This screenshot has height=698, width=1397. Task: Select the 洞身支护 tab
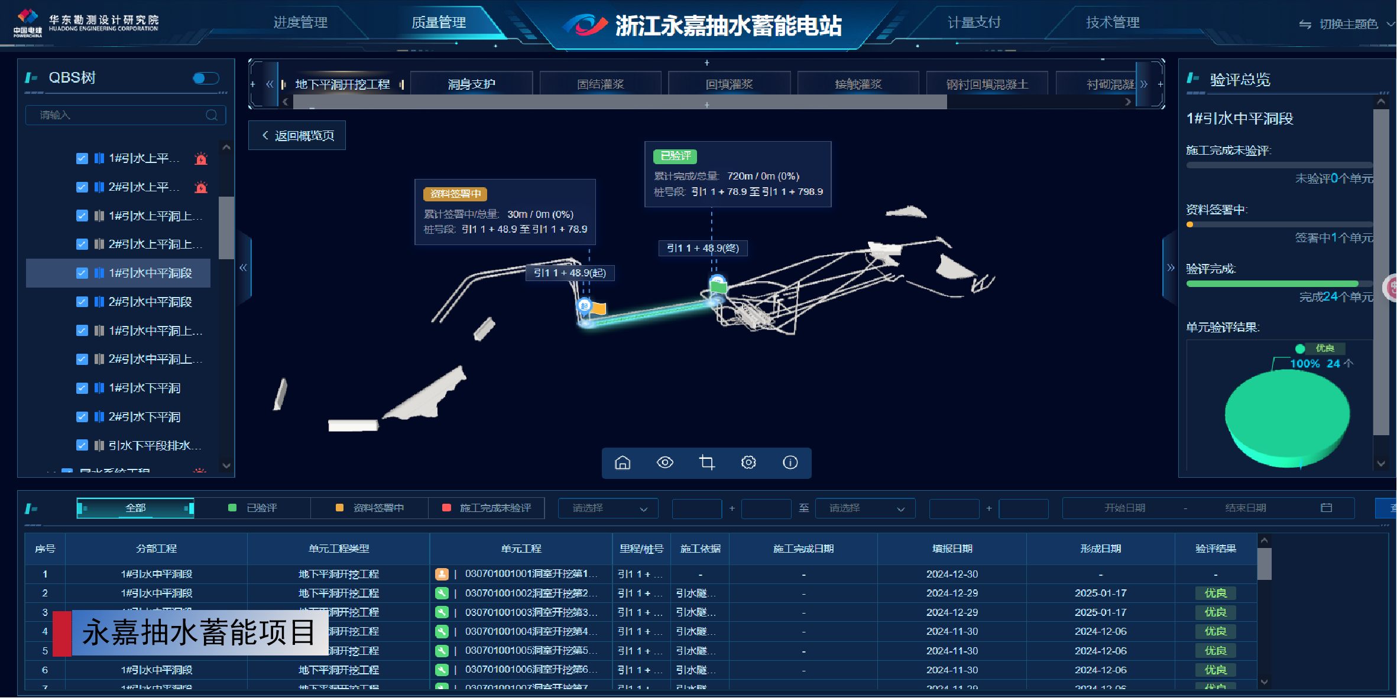pyautogui.click(x=471, y=84)
